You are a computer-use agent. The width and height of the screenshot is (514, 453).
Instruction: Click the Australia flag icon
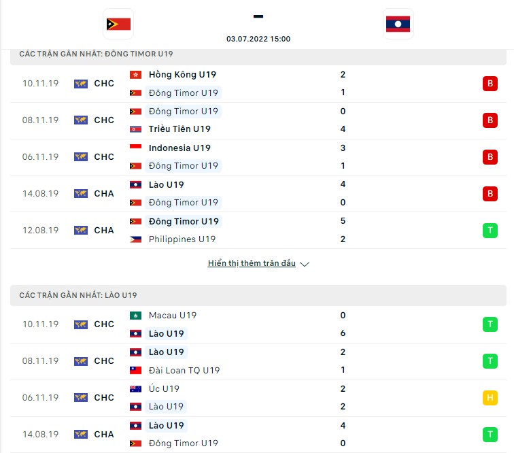point(135,389)
